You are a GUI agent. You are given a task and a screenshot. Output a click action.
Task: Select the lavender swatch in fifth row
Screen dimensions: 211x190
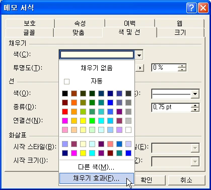click(119, 130)
